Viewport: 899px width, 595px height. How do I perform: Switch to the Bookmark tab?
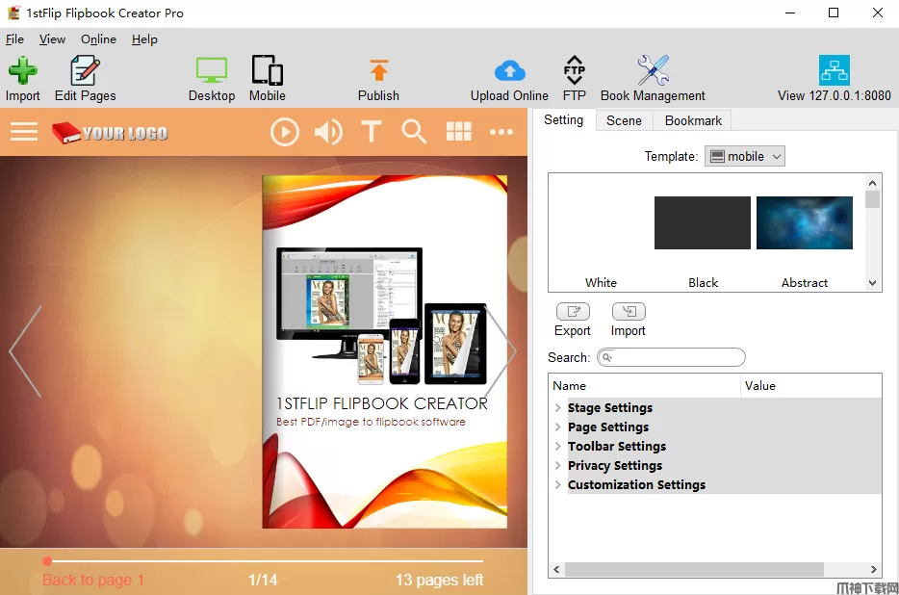click(693, 120)
